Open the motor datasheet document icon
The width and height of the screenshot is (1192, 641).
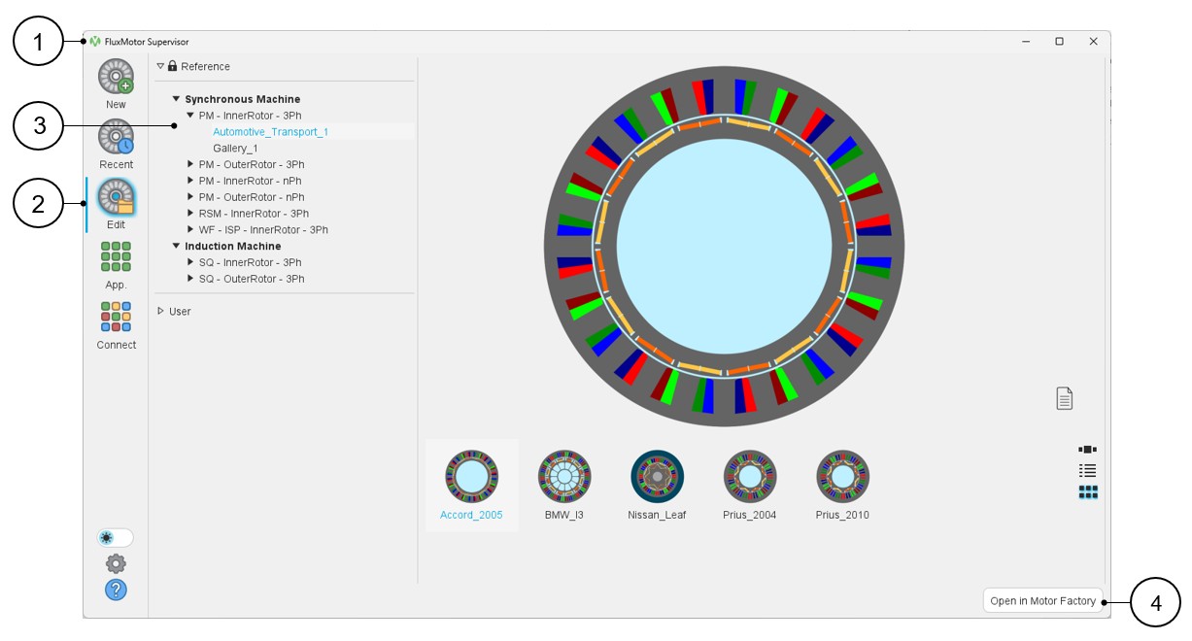(x=1065, y=398)
